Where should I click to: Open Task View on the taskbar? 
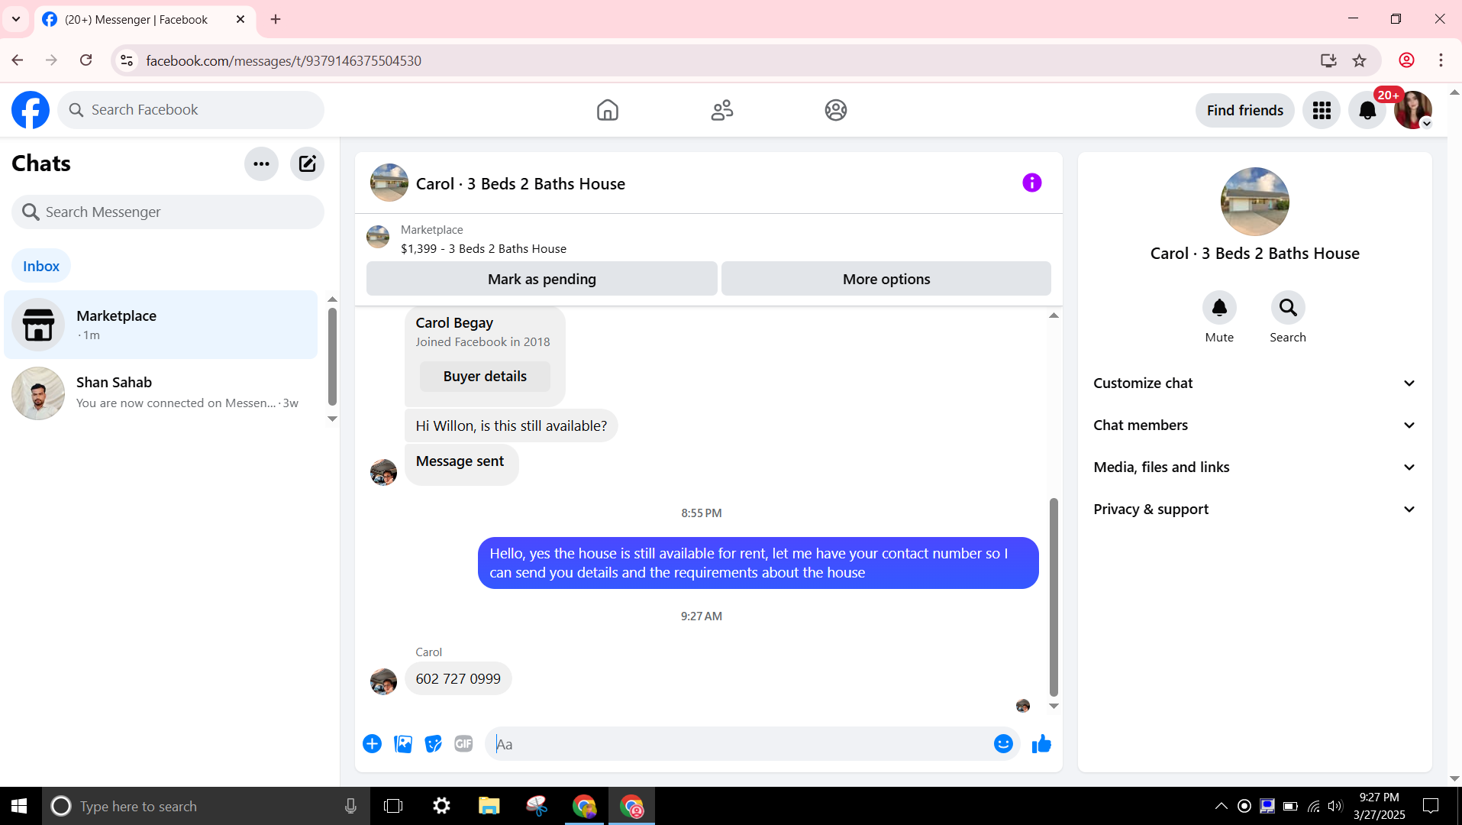393,806
